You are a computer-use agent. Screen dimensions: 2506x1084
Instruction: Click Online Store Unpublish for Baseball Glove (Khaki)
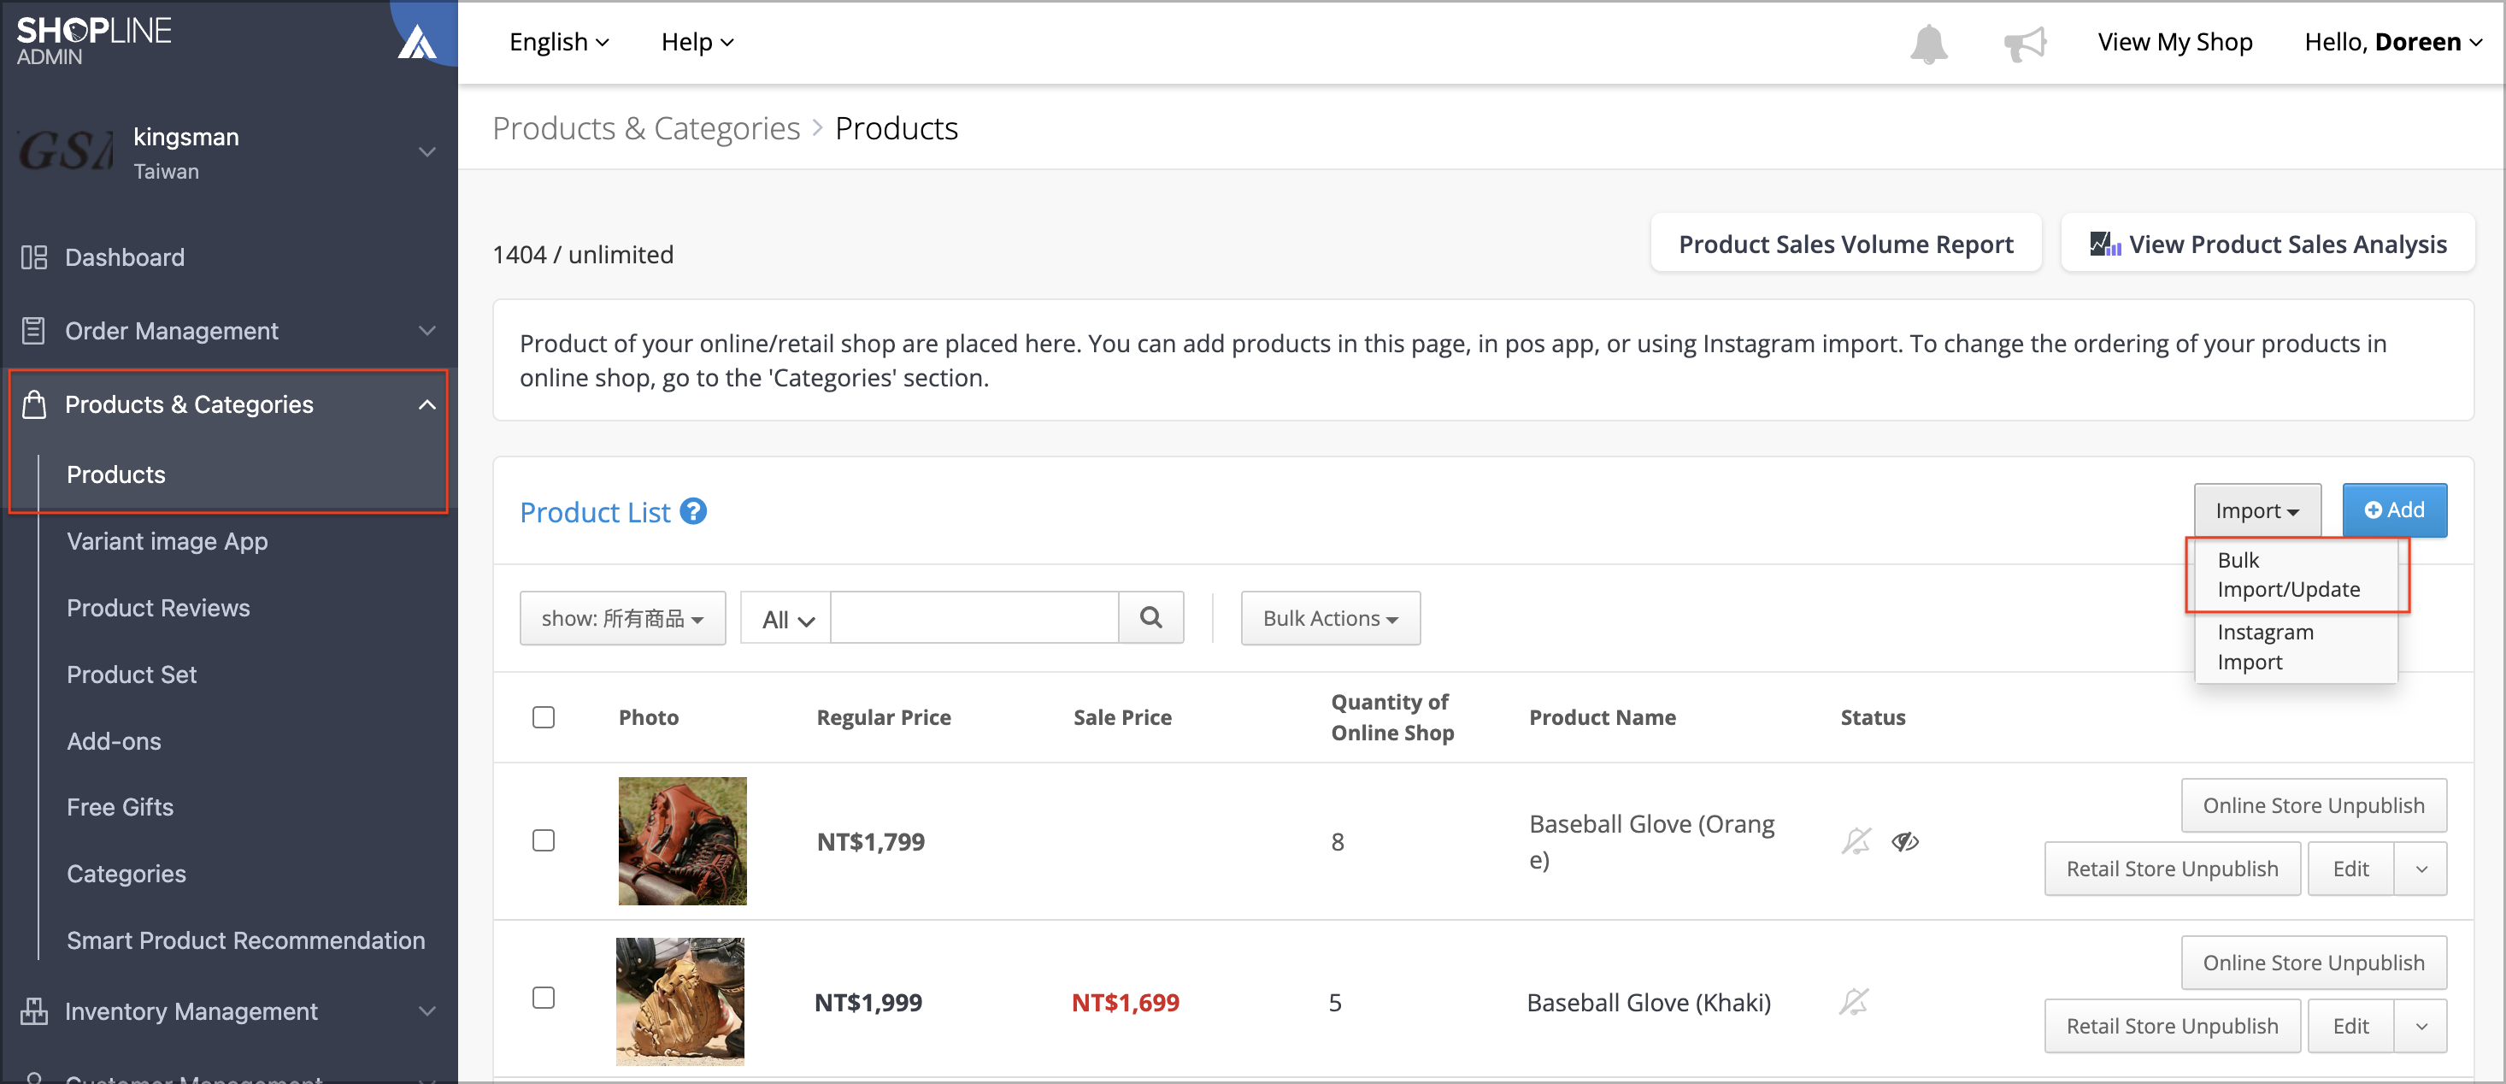[x=2314, y=963]
